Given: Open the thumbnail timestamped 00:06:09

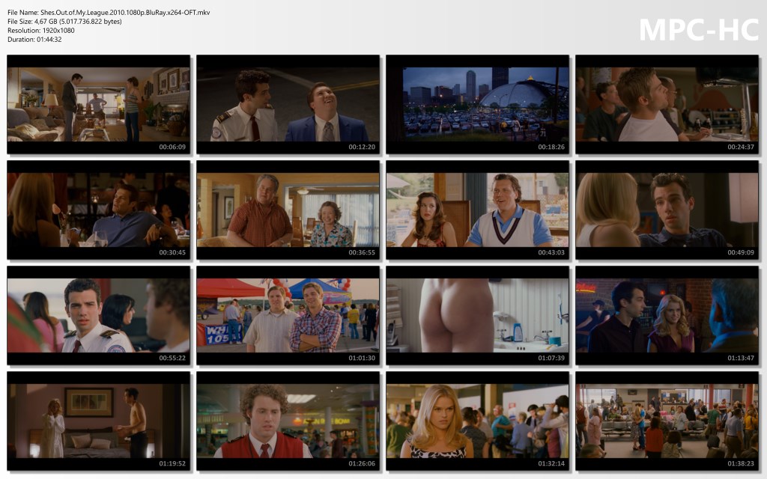Looking at the screenshot, I should (98, 104).
